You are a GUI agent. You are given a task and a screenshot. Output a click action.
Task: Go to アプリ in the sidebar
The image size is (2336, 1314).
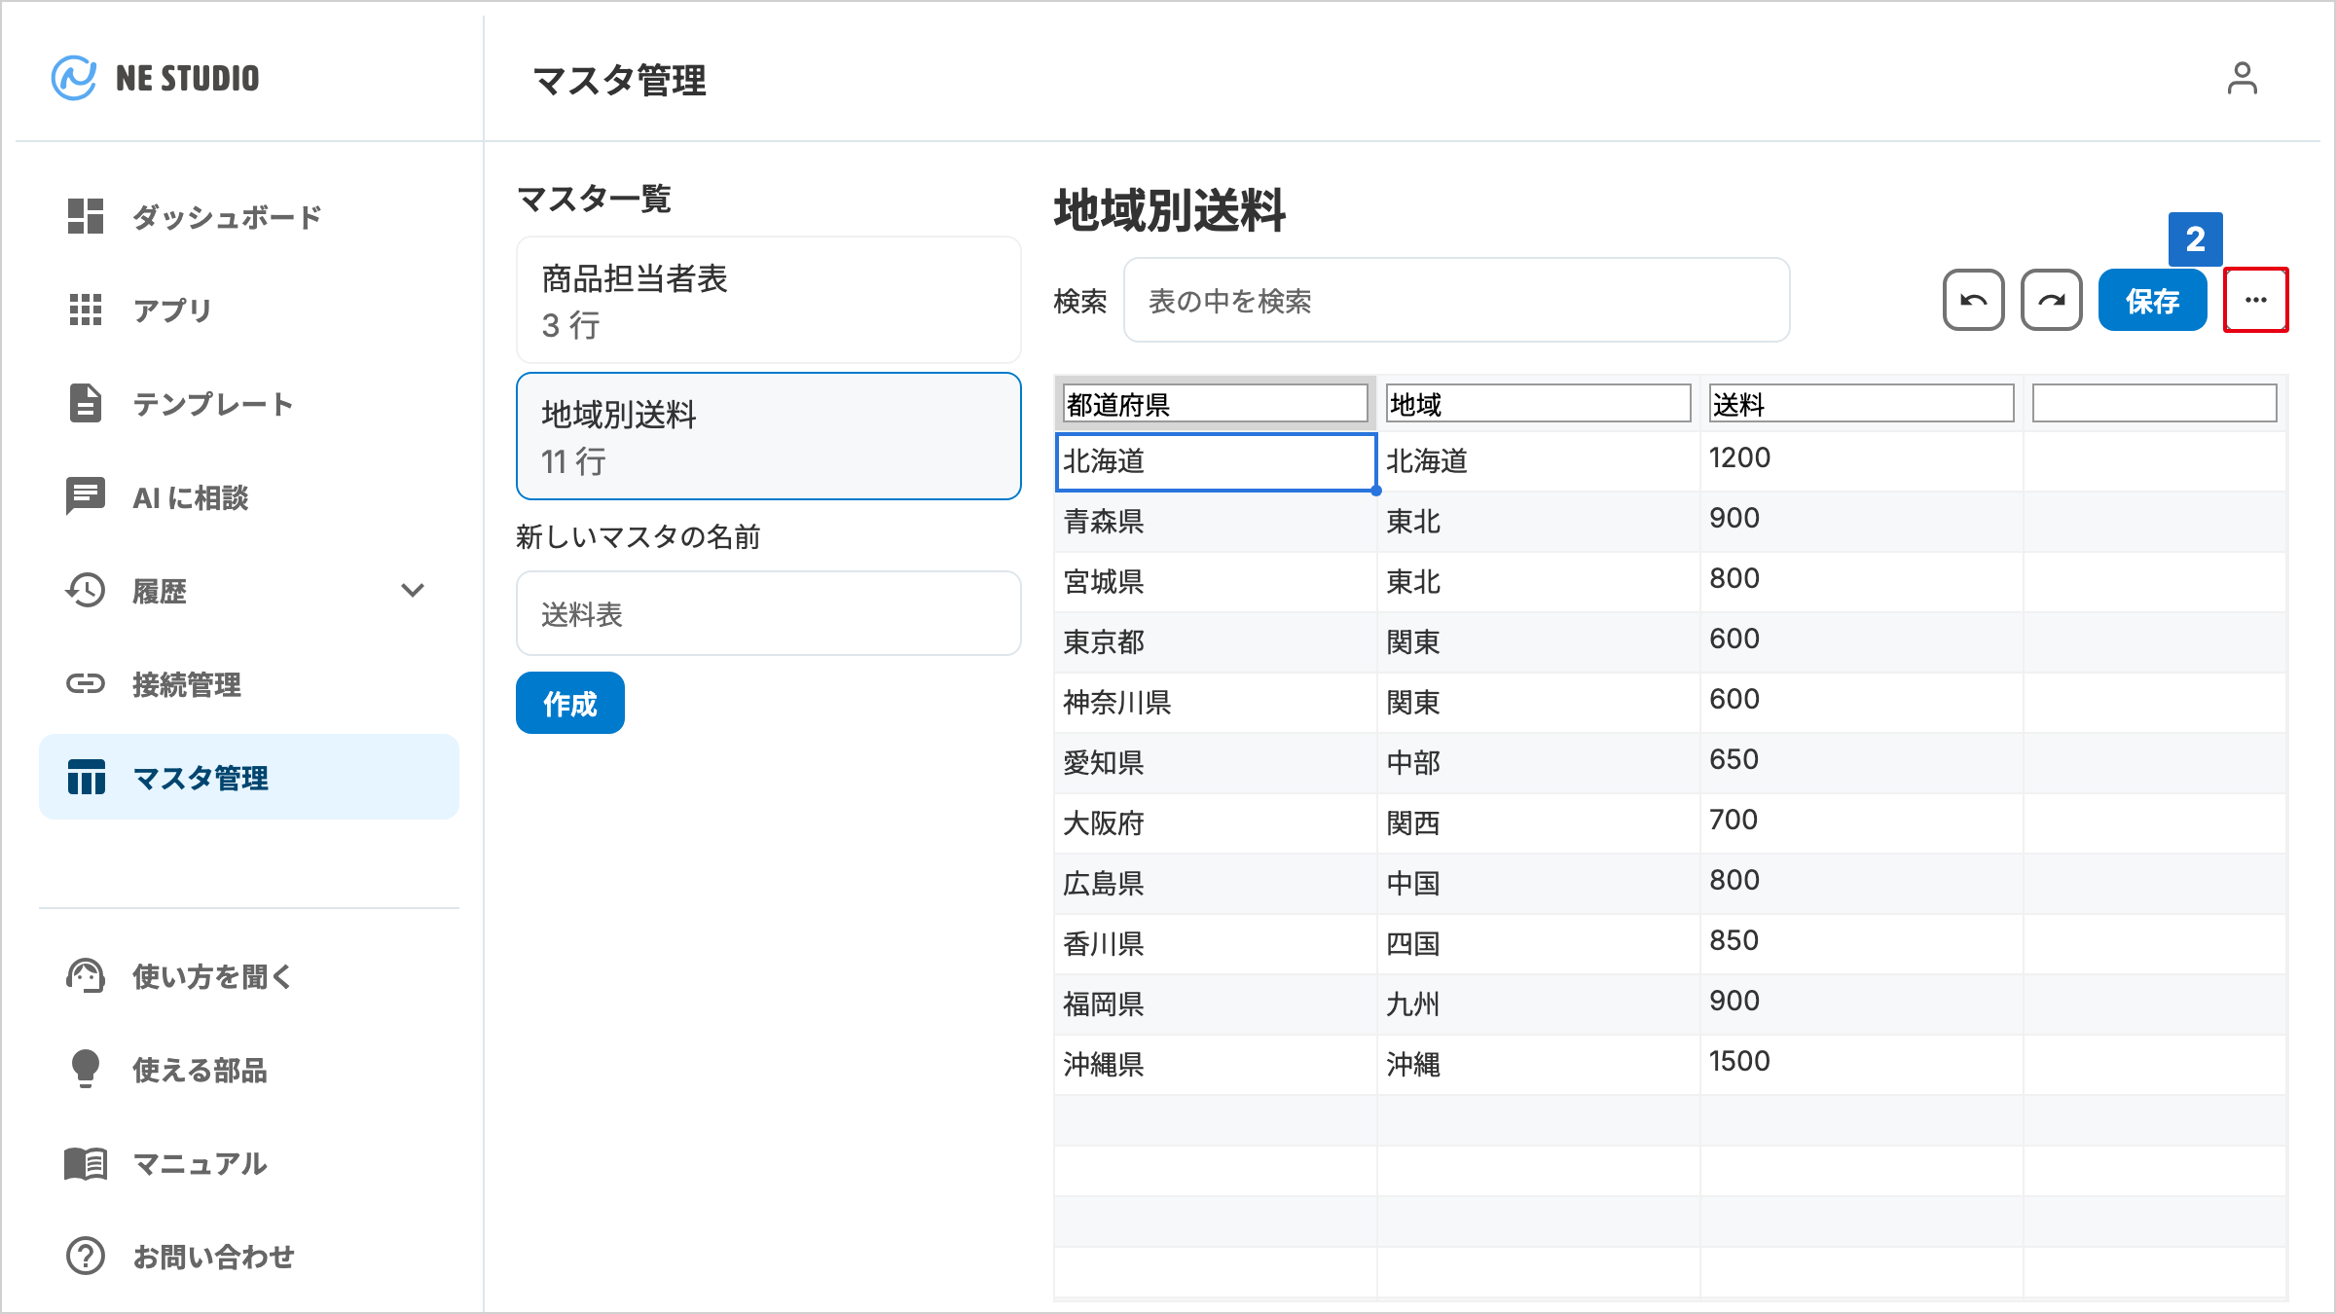(248, 310)
